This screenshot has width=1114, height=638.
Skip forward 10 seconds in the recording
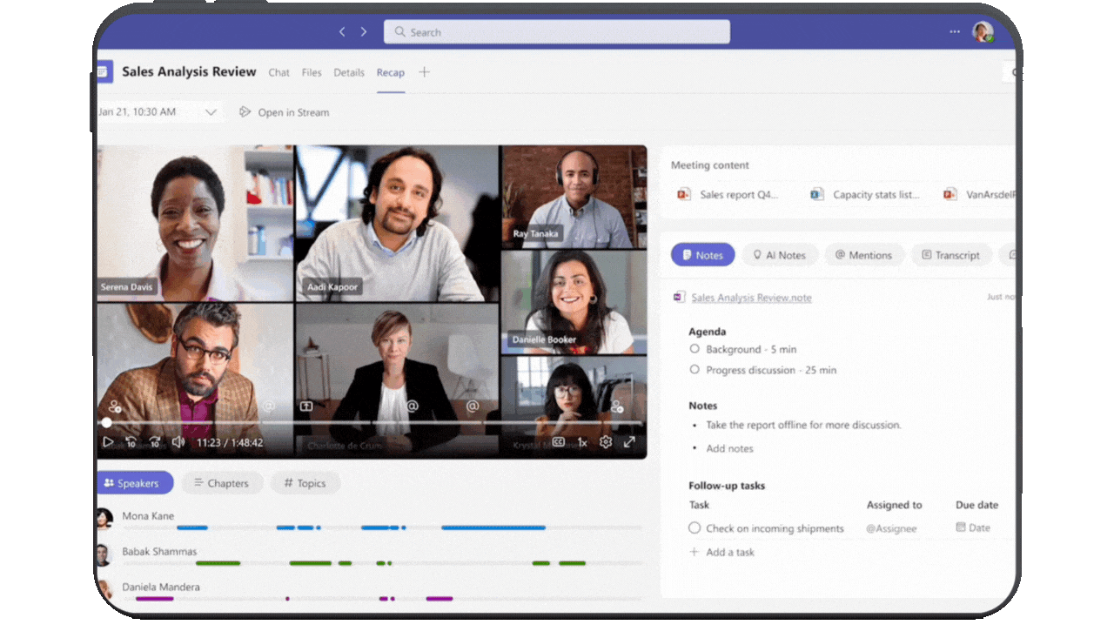(x=155, y=441)
